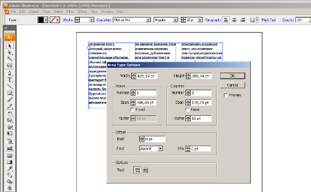Image resolution: width=311 pixels, height=192 pixels.
Task: Open the Character panel link
Action: tap(103, 20)
